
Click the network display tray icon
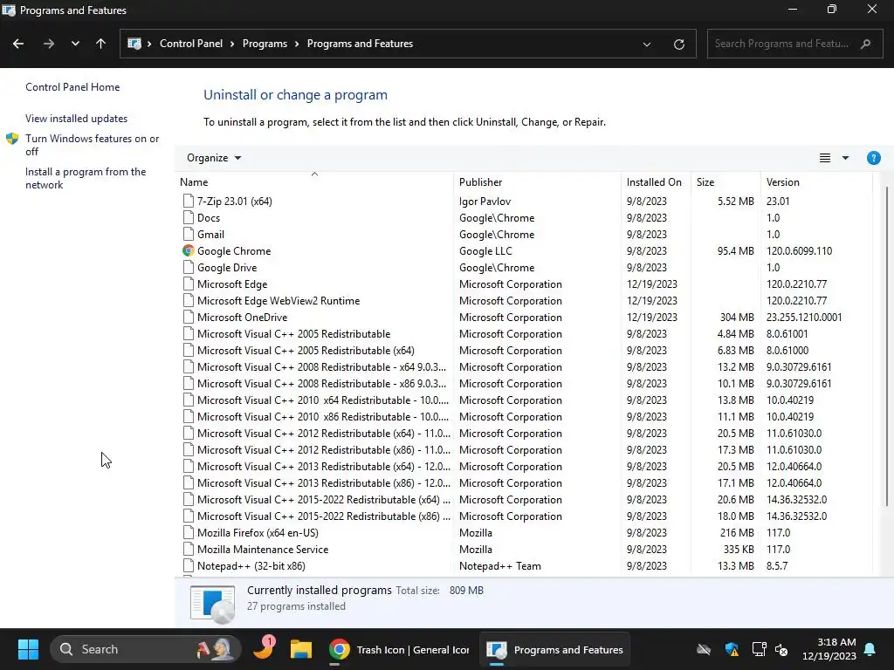(x=759, y=649)
